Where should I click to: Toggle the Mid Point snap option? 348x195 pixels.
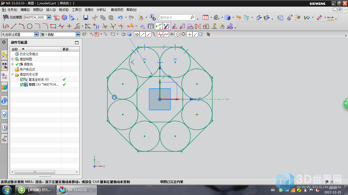click(x=149, y=35)
